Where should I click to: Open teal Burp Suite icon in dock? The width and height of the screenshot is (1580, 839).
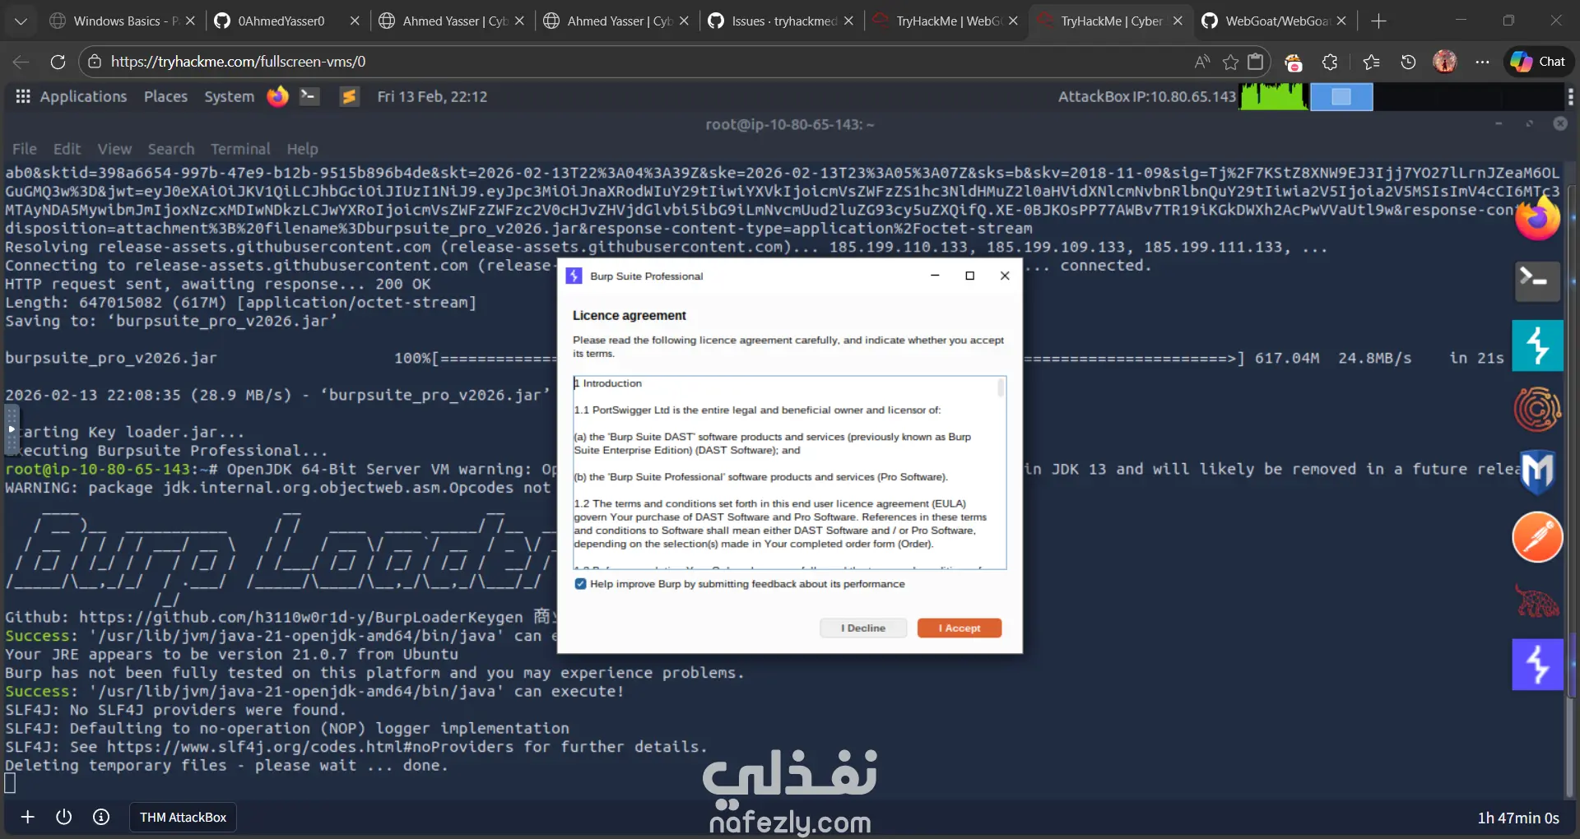1537,345
